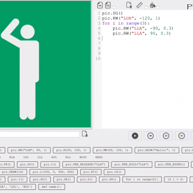
Task: Click the file icon with square brackets
Action: point(108,5)
